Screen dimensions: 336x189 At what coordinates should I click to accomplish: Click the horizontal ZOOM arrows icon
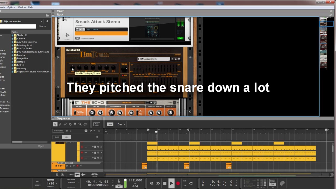pos(94,175)
